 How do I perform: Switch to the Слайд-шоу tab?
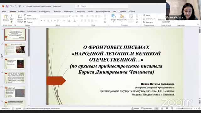click(80, 12)
